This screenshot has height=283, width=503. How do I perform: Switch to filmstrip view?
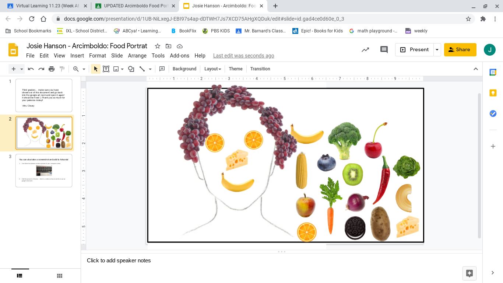[x=20, y=276]
